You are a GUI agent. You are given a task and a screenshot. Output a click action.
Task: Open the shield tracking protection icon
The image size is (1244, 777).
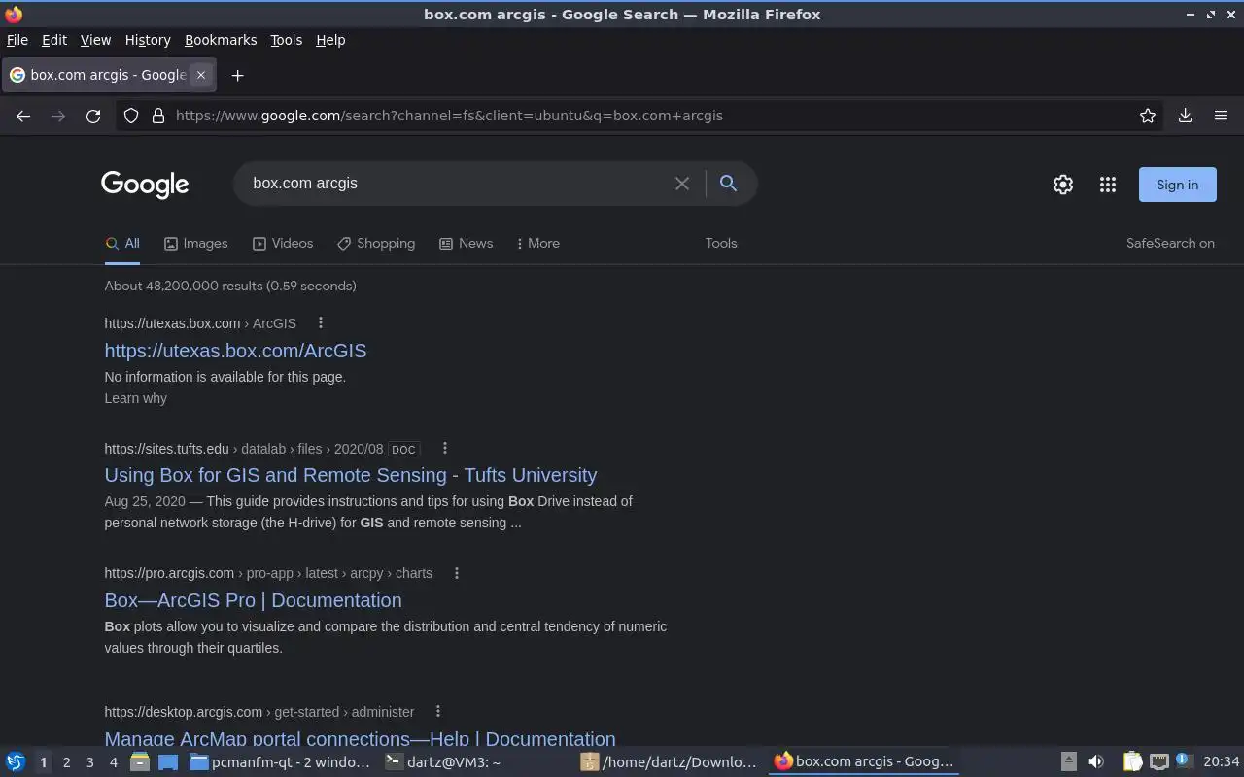(131, 116)
